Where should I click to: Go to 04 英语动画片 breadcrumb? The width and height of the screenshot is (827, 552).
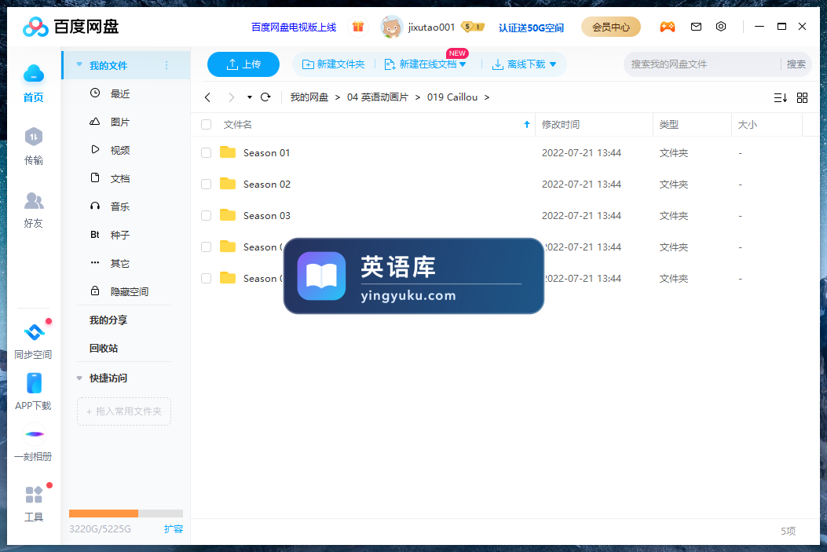[378, 97]
